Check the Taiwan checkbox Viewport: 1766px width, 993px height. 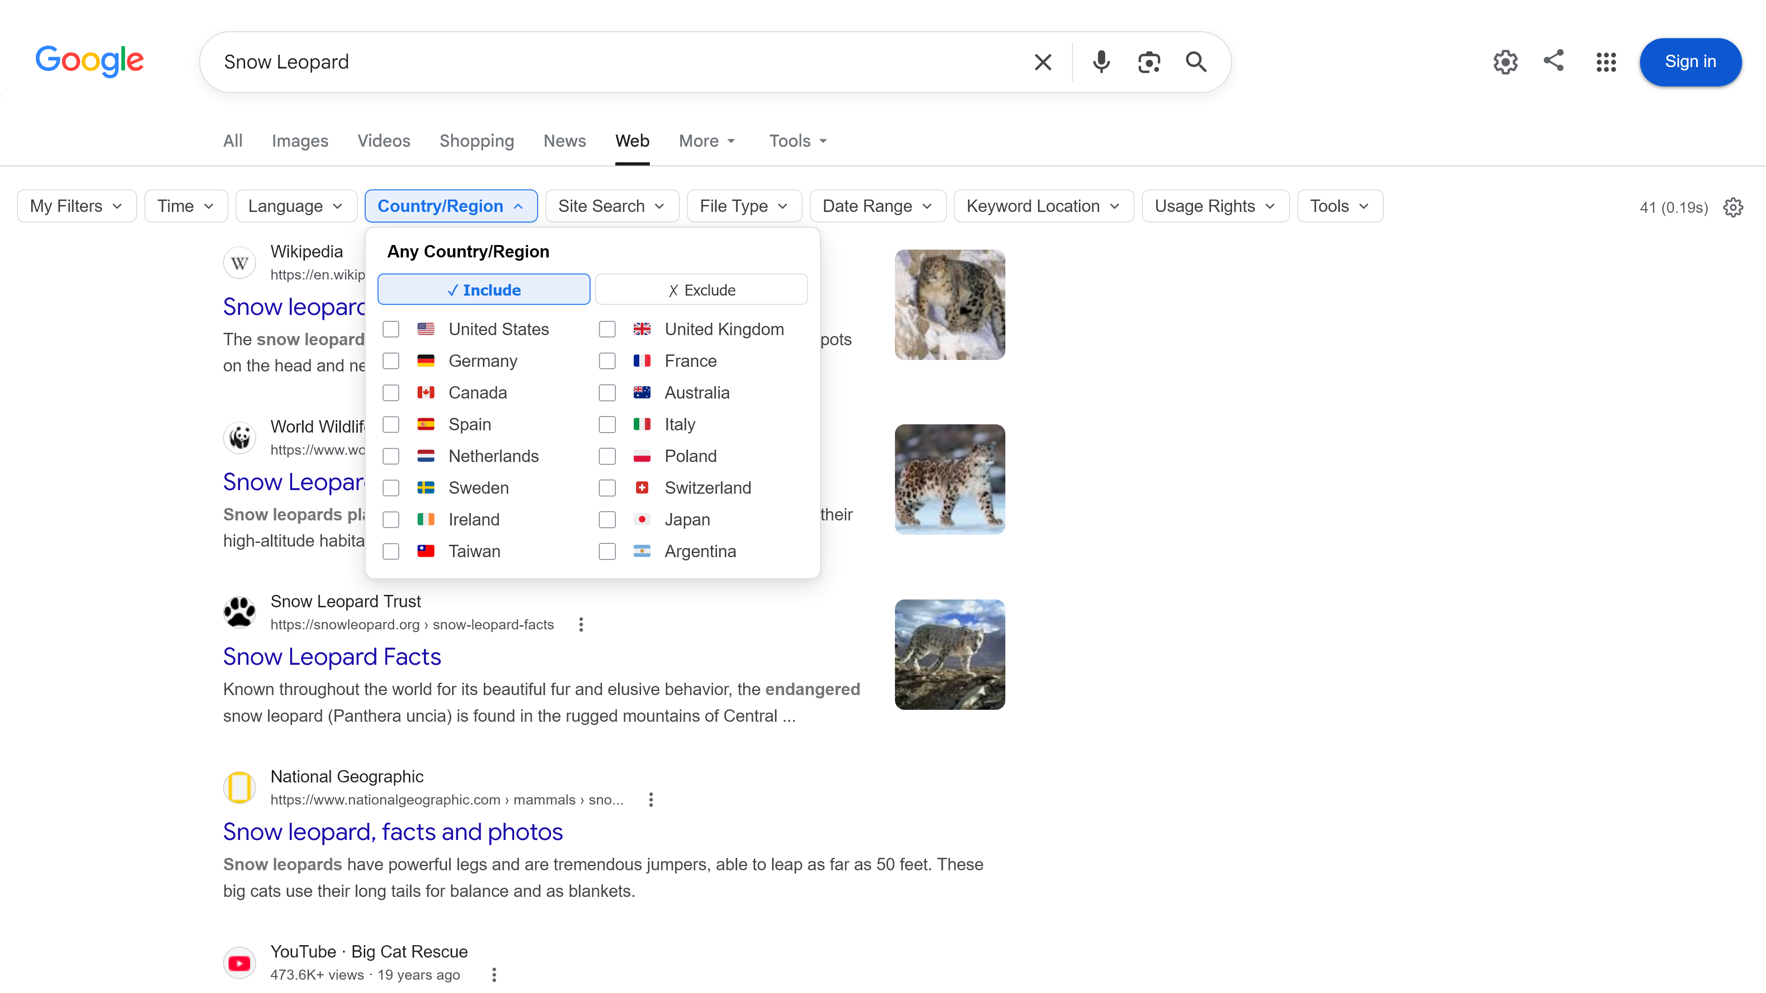point(391,551)
